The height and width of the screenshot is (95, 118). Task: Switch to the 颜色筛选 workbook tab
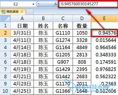13,12
